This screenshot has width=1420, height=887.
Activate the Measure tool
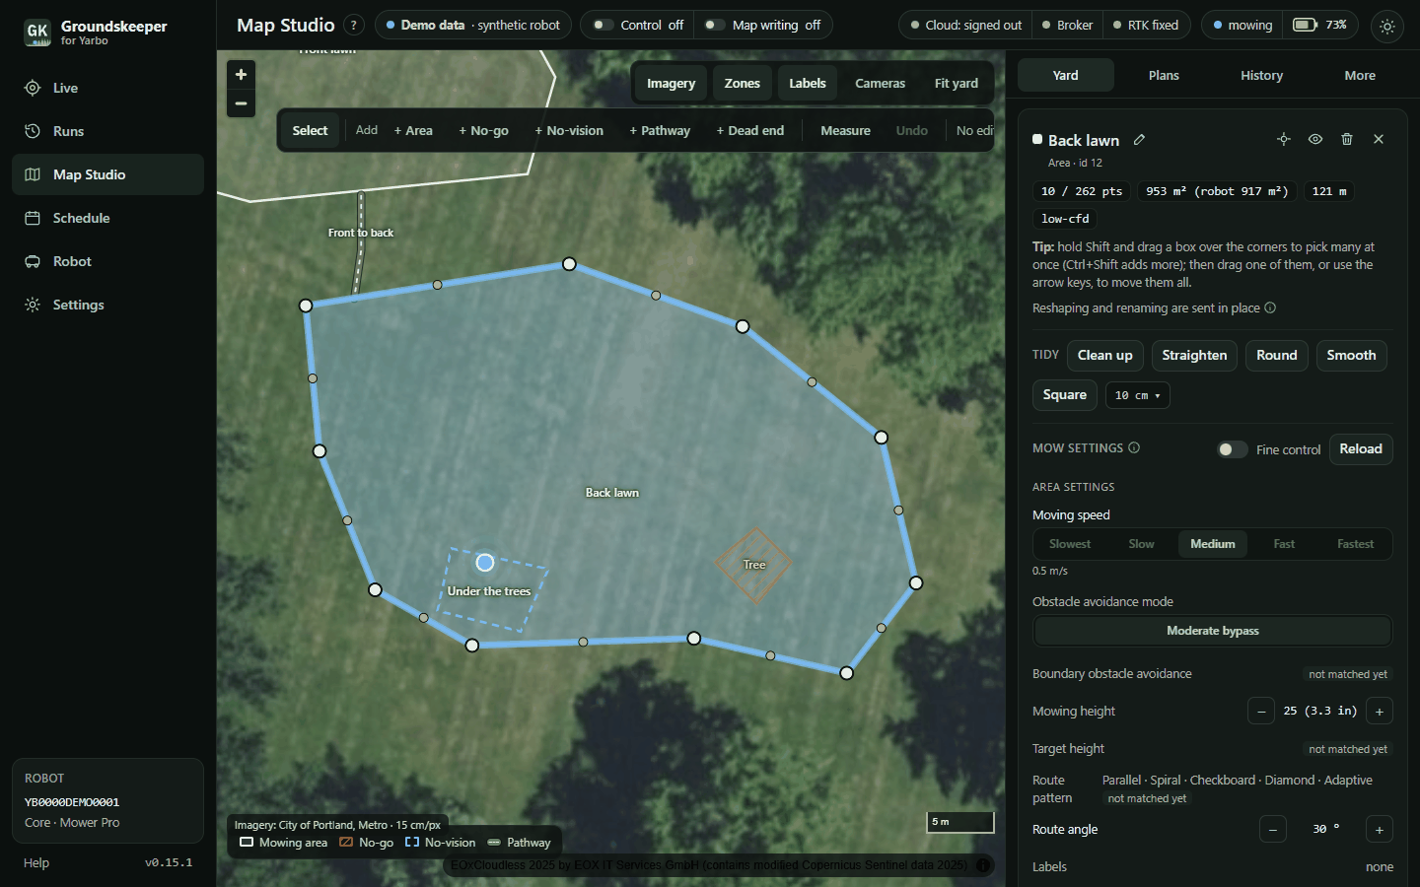pyautogui.click(x=845, y=130)
